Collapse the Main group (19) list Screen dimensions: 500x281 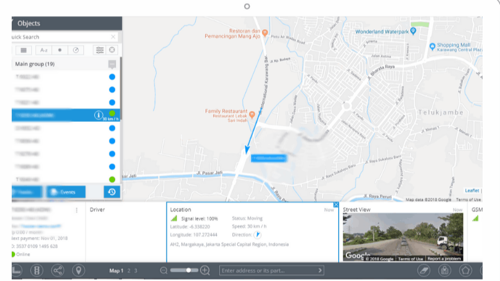[35, 64]
